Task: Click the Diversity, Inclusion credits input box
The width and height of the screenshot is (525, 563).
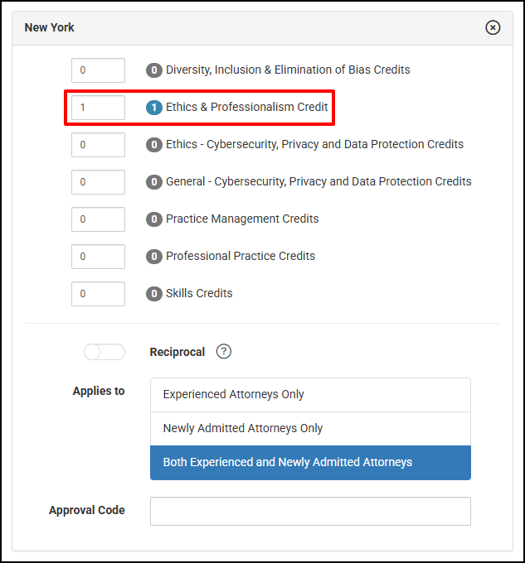Action: tap(98, 70)
